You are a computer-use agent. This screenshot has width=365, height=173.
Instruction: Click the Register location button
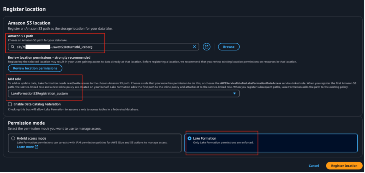coord(344,166)
